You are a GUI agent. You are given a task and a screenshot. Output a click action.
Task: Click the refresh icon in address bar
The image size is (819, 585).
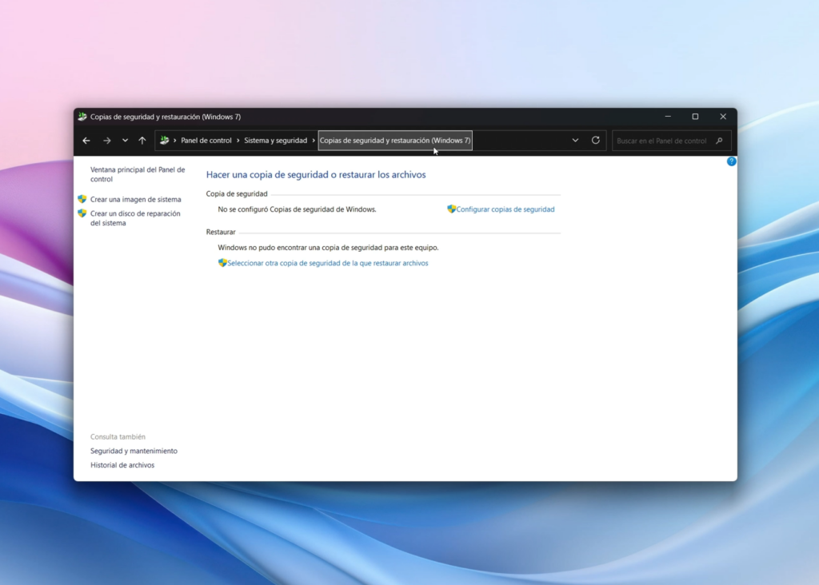coord(595,141)
